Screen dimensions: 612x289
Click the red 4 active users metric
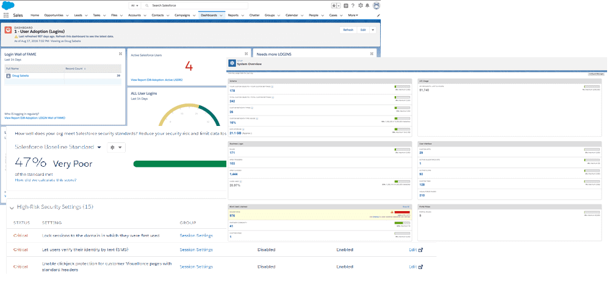click(189, 67)
